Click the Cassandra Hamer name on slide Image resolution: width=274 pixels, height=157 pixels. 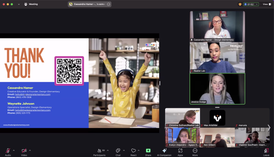20,88
